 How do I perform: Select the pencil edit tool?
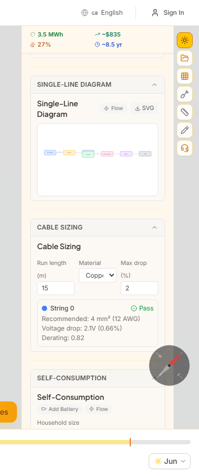click(185, 130)
